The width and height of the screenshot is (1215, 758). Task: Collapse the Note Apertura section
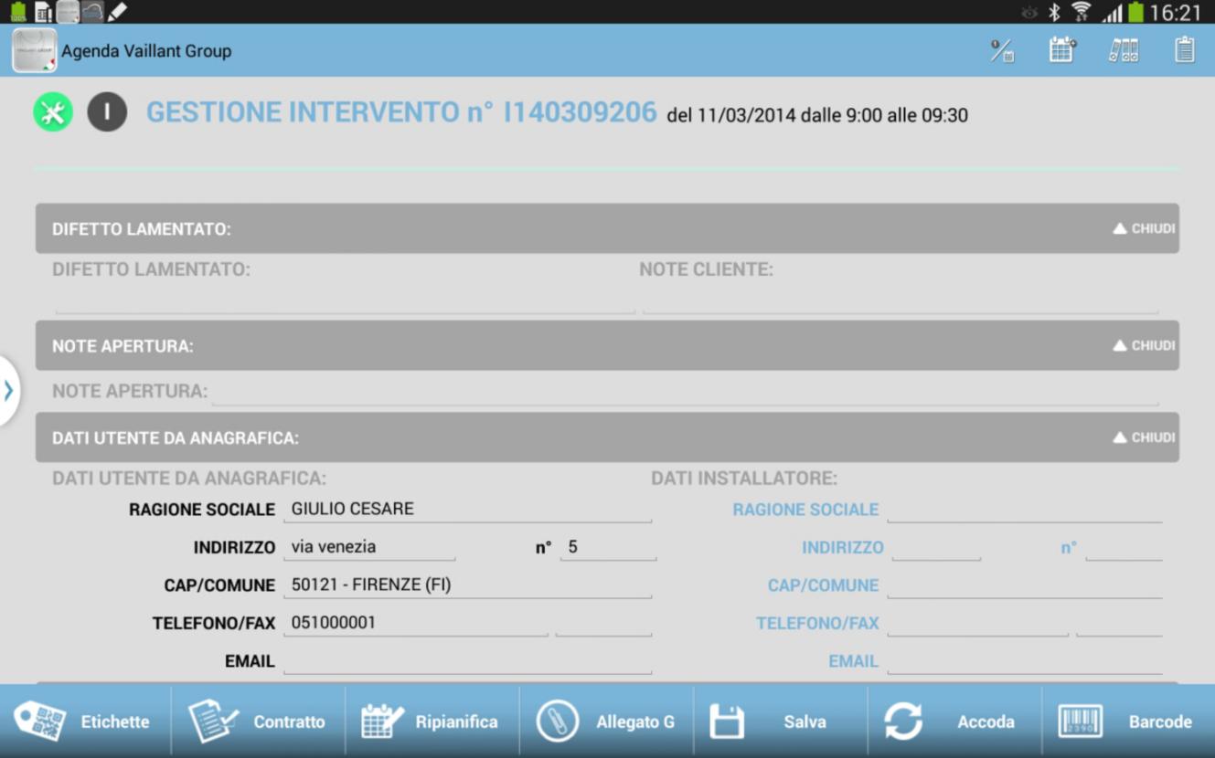[1143, 345]
